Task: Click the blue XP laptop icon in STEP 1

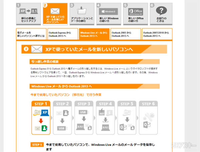Action: click(x=45, y=112)
